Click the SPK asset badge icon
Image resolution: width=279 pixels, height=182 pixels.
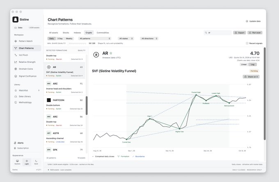pyautogui.click(x=49, y=150)
